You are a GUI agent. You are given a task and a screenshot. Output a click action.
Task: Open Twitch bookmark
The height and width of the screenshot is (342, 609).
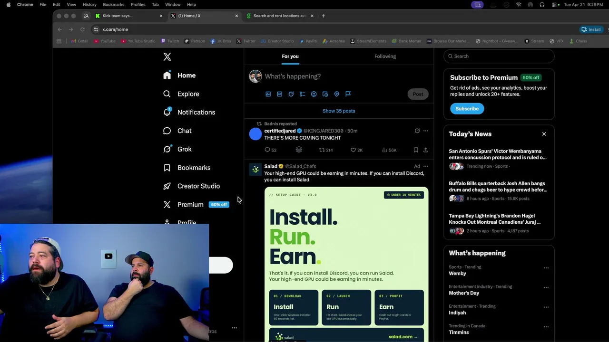click(x=170, y=41)
